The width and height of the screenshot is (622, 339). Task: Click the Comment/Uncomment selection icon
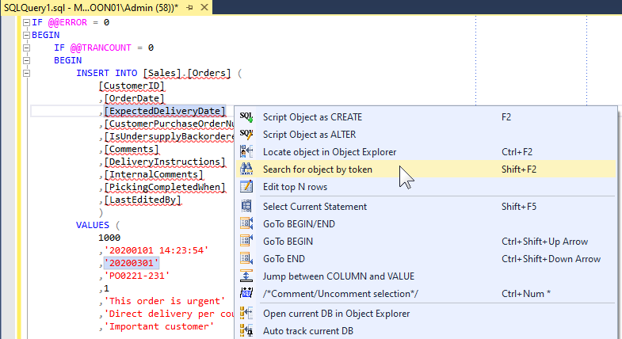pyautogui.click(x=246, y=294)
